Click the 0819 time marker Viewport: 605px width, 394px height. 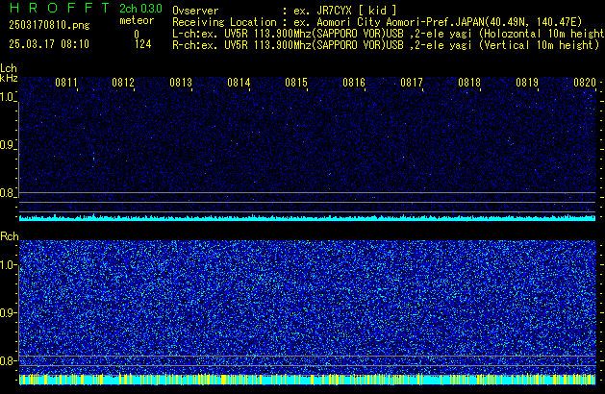coord(527,83)
